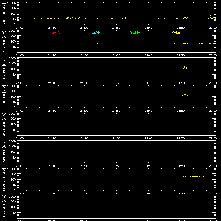Click the 21:10 tick label below the 245 MHz plot
Viewport: 221px width, 221px height.
tap(52, 28)
